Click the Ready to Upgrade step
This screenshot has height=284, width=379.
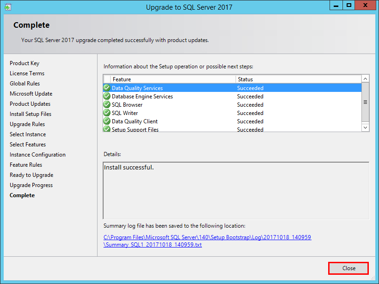(x=31, y=175)
